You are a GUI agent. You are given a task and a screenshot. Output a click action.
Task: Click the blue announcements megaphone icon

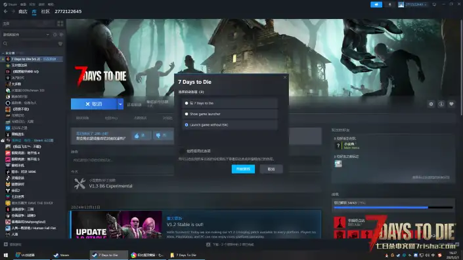pos(376,5)
